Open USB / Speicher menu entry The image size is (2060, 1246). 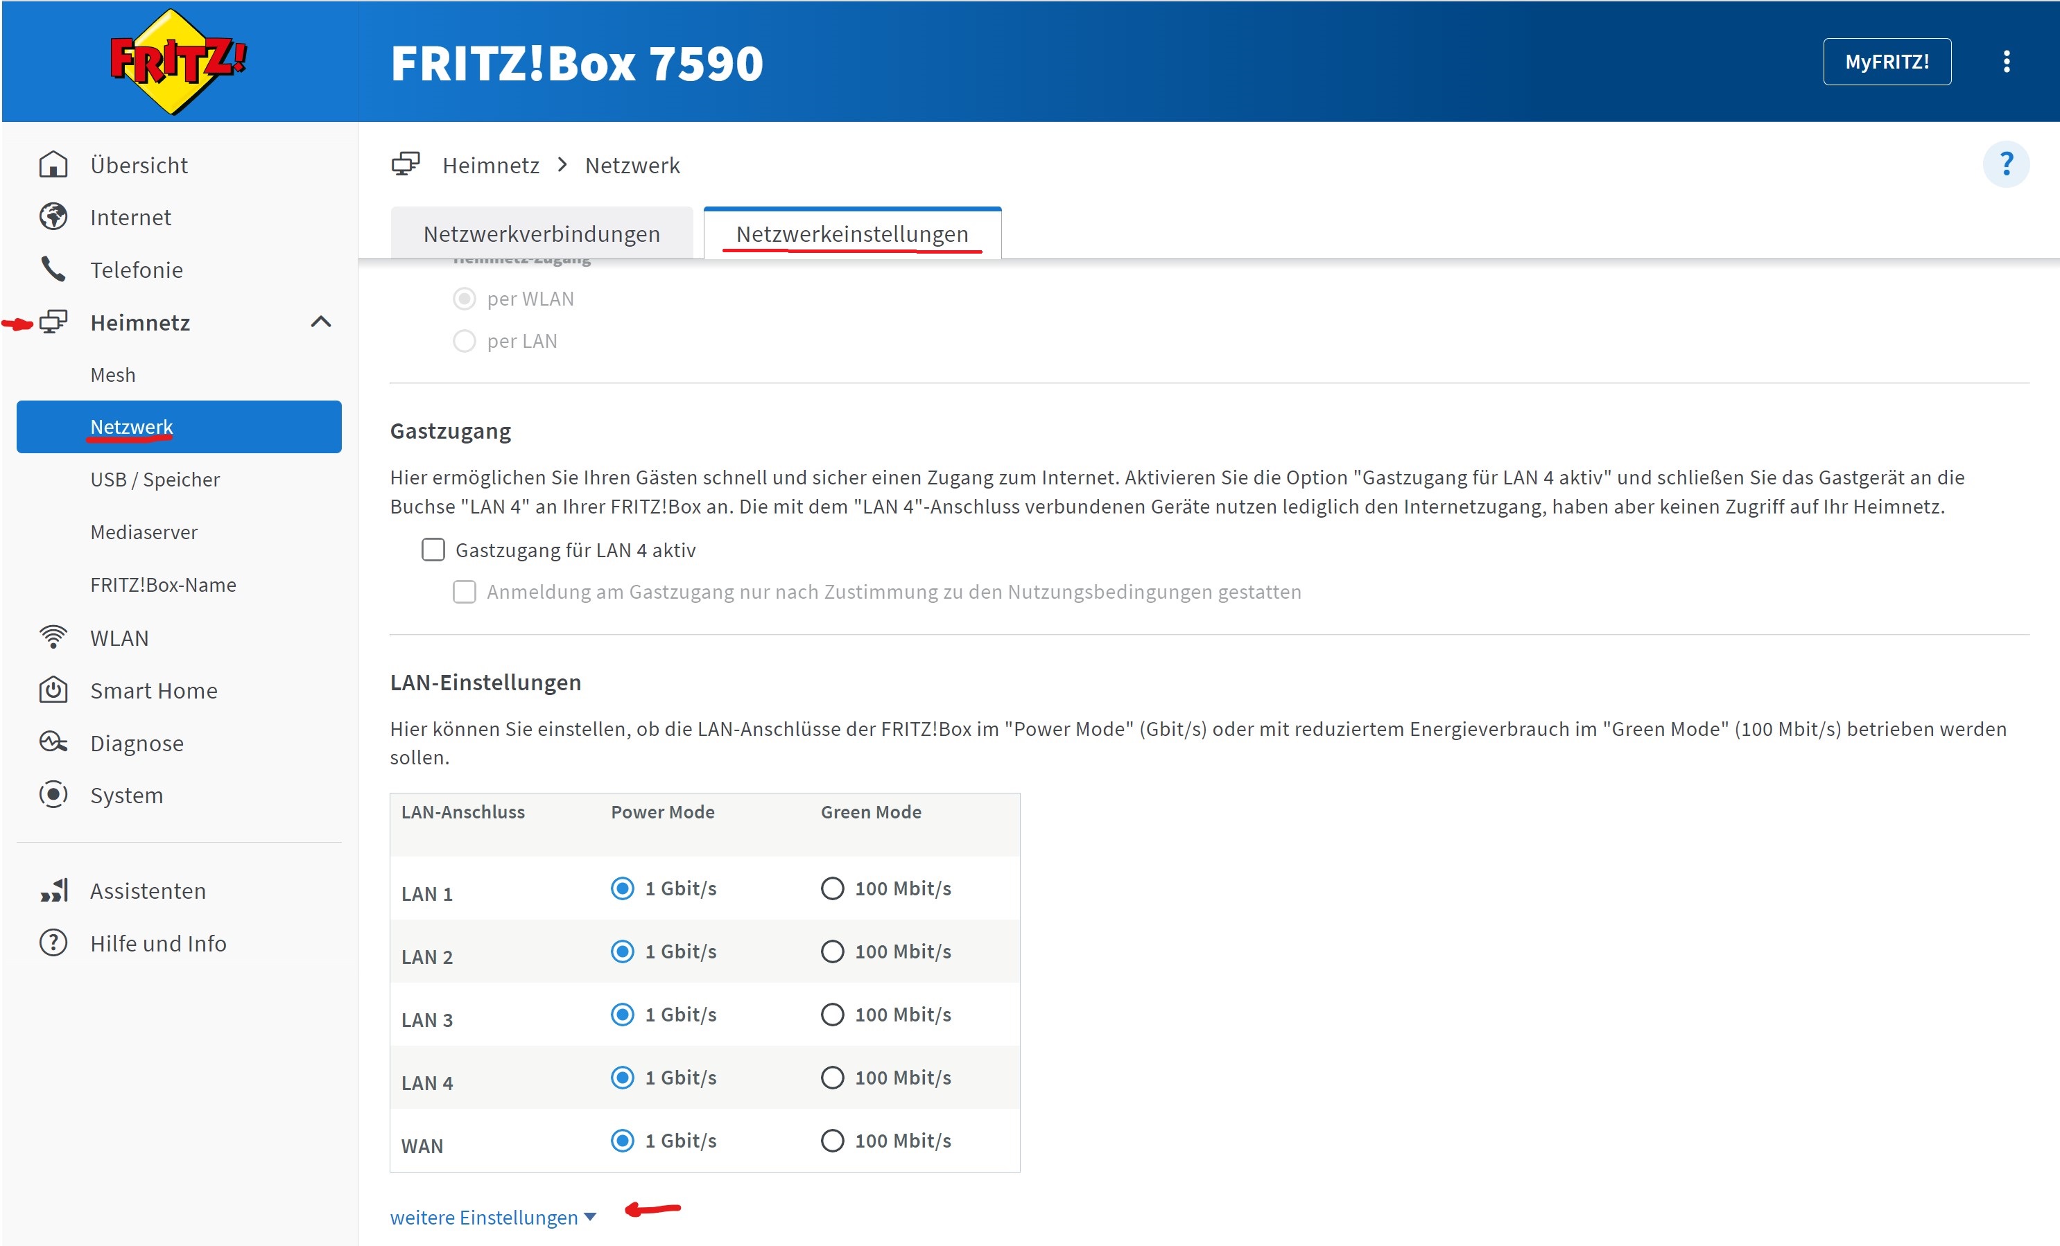[x=155, y=480]
